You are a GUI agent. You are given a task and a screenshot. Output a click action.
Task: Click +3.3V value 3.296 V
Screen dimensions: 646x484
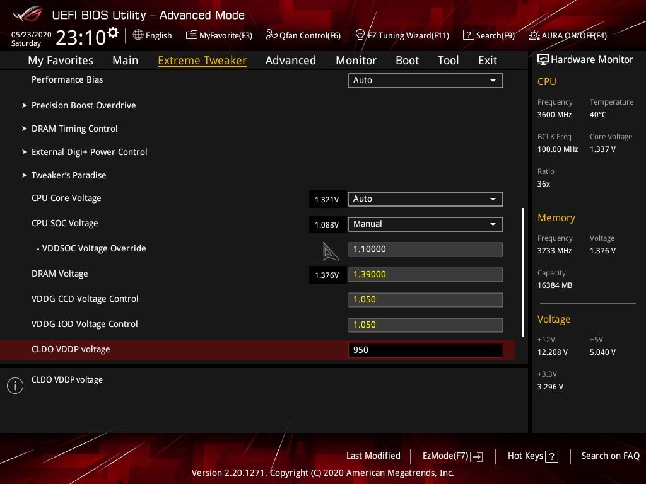point(550,387)
